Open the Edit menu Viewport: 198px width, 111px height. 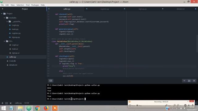(7, 5)
